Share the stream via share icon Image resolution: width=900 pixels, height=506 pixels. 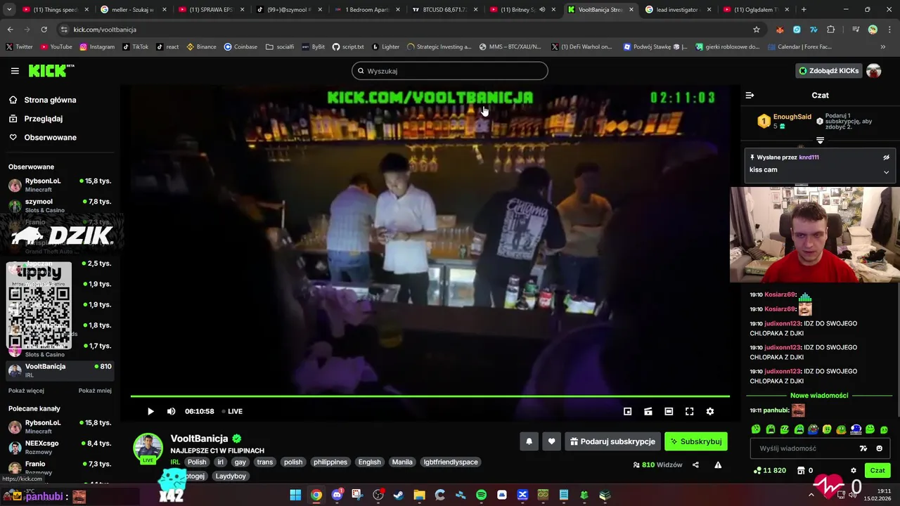coord(695,465)
